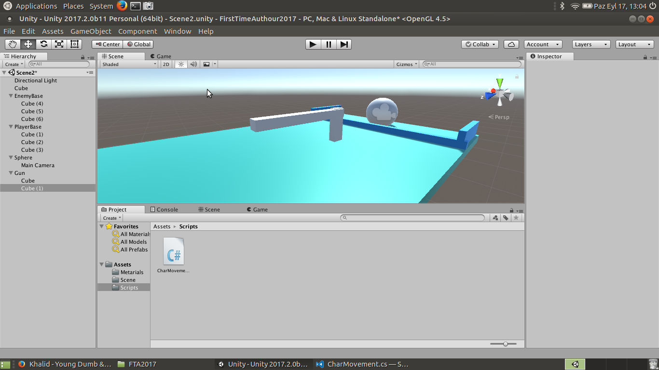Select the Hand tool in Unity toolbar
This screenshot has height=370, width=659.
click(x=13, y=44)
